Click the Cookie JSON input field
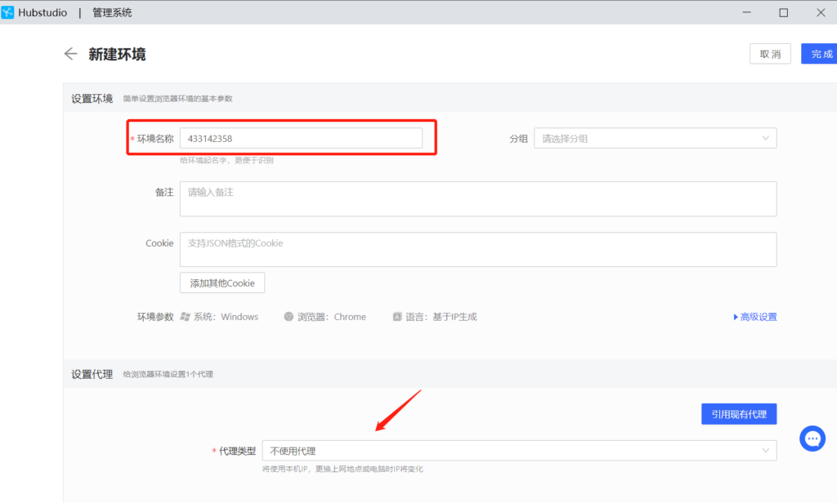The image size is (837, 503). click(477, 249)
